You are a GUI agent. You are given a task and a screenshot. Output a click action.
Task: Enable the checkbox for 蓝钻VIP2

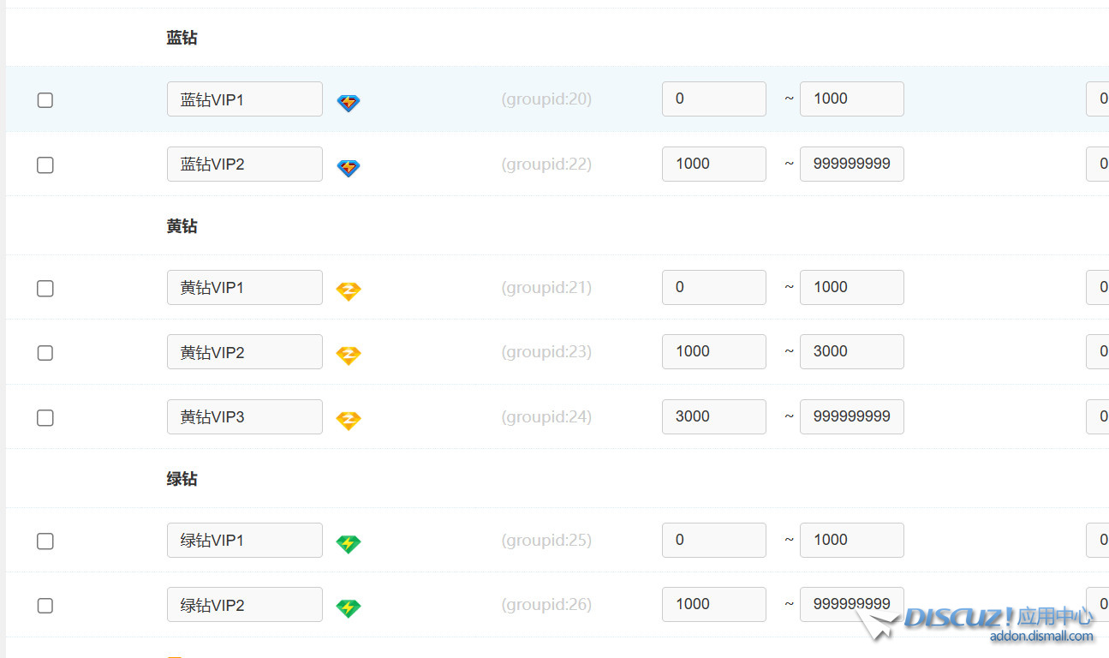tap(45, 164)
